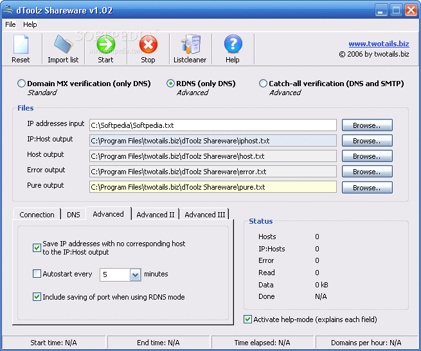The width and height of the screenshot is (421, 351).
Task: Click the Error output path field
Action: pyautogui.click(x=213, y=172)
